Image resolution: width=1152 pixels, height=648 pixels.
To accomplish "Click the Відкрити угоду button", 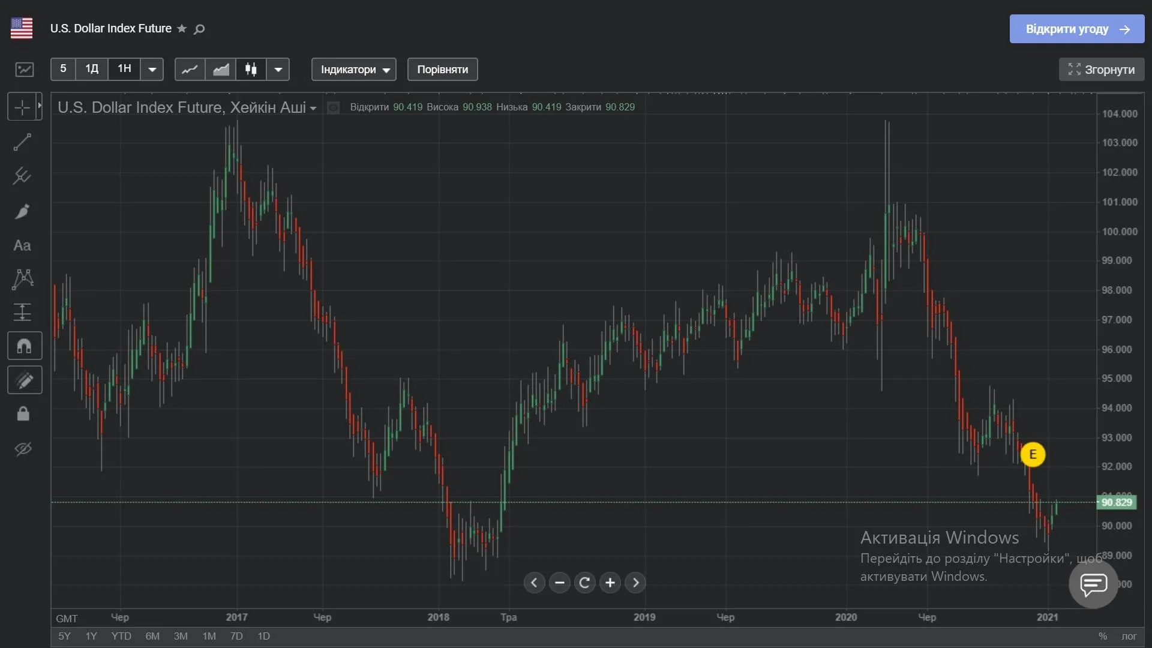I will (1077, 29).
